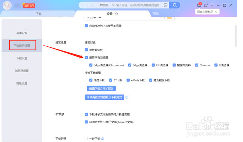Open 下载设置 in the sidebar
The width and height of the screenshot is (243, 142).
click(x=22, y=58)
